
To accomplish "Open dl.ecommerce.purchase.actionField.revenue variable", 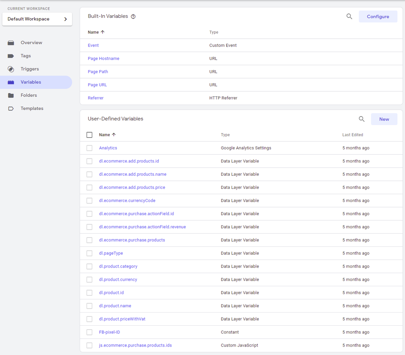I will [142, 227].
